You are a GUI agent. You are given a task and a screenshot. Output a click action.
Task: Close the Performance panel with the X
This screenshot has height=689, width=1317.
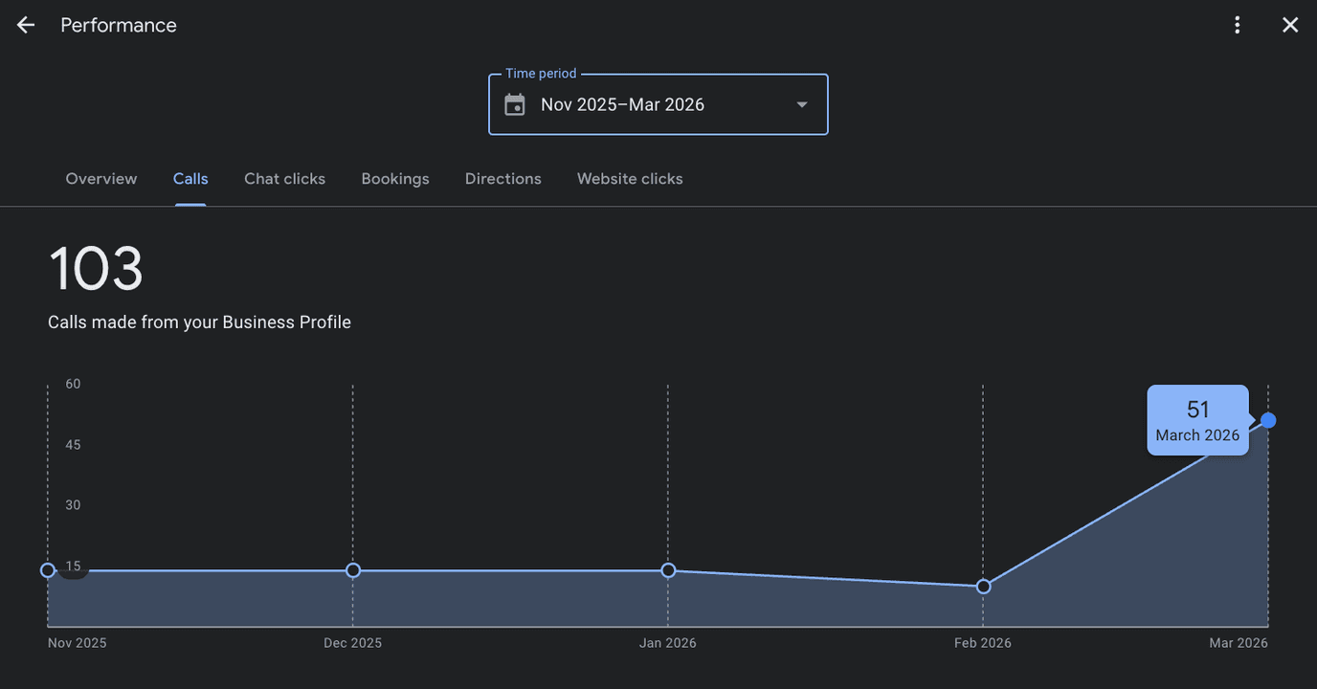coord(1290,25)
